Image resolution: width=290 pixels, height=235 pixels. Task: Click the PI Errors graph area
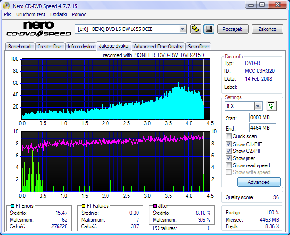[x=116, y=89]
